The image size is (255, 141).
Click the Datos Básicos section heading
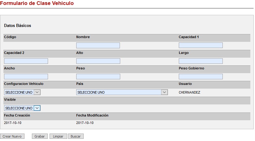point(17,25)
